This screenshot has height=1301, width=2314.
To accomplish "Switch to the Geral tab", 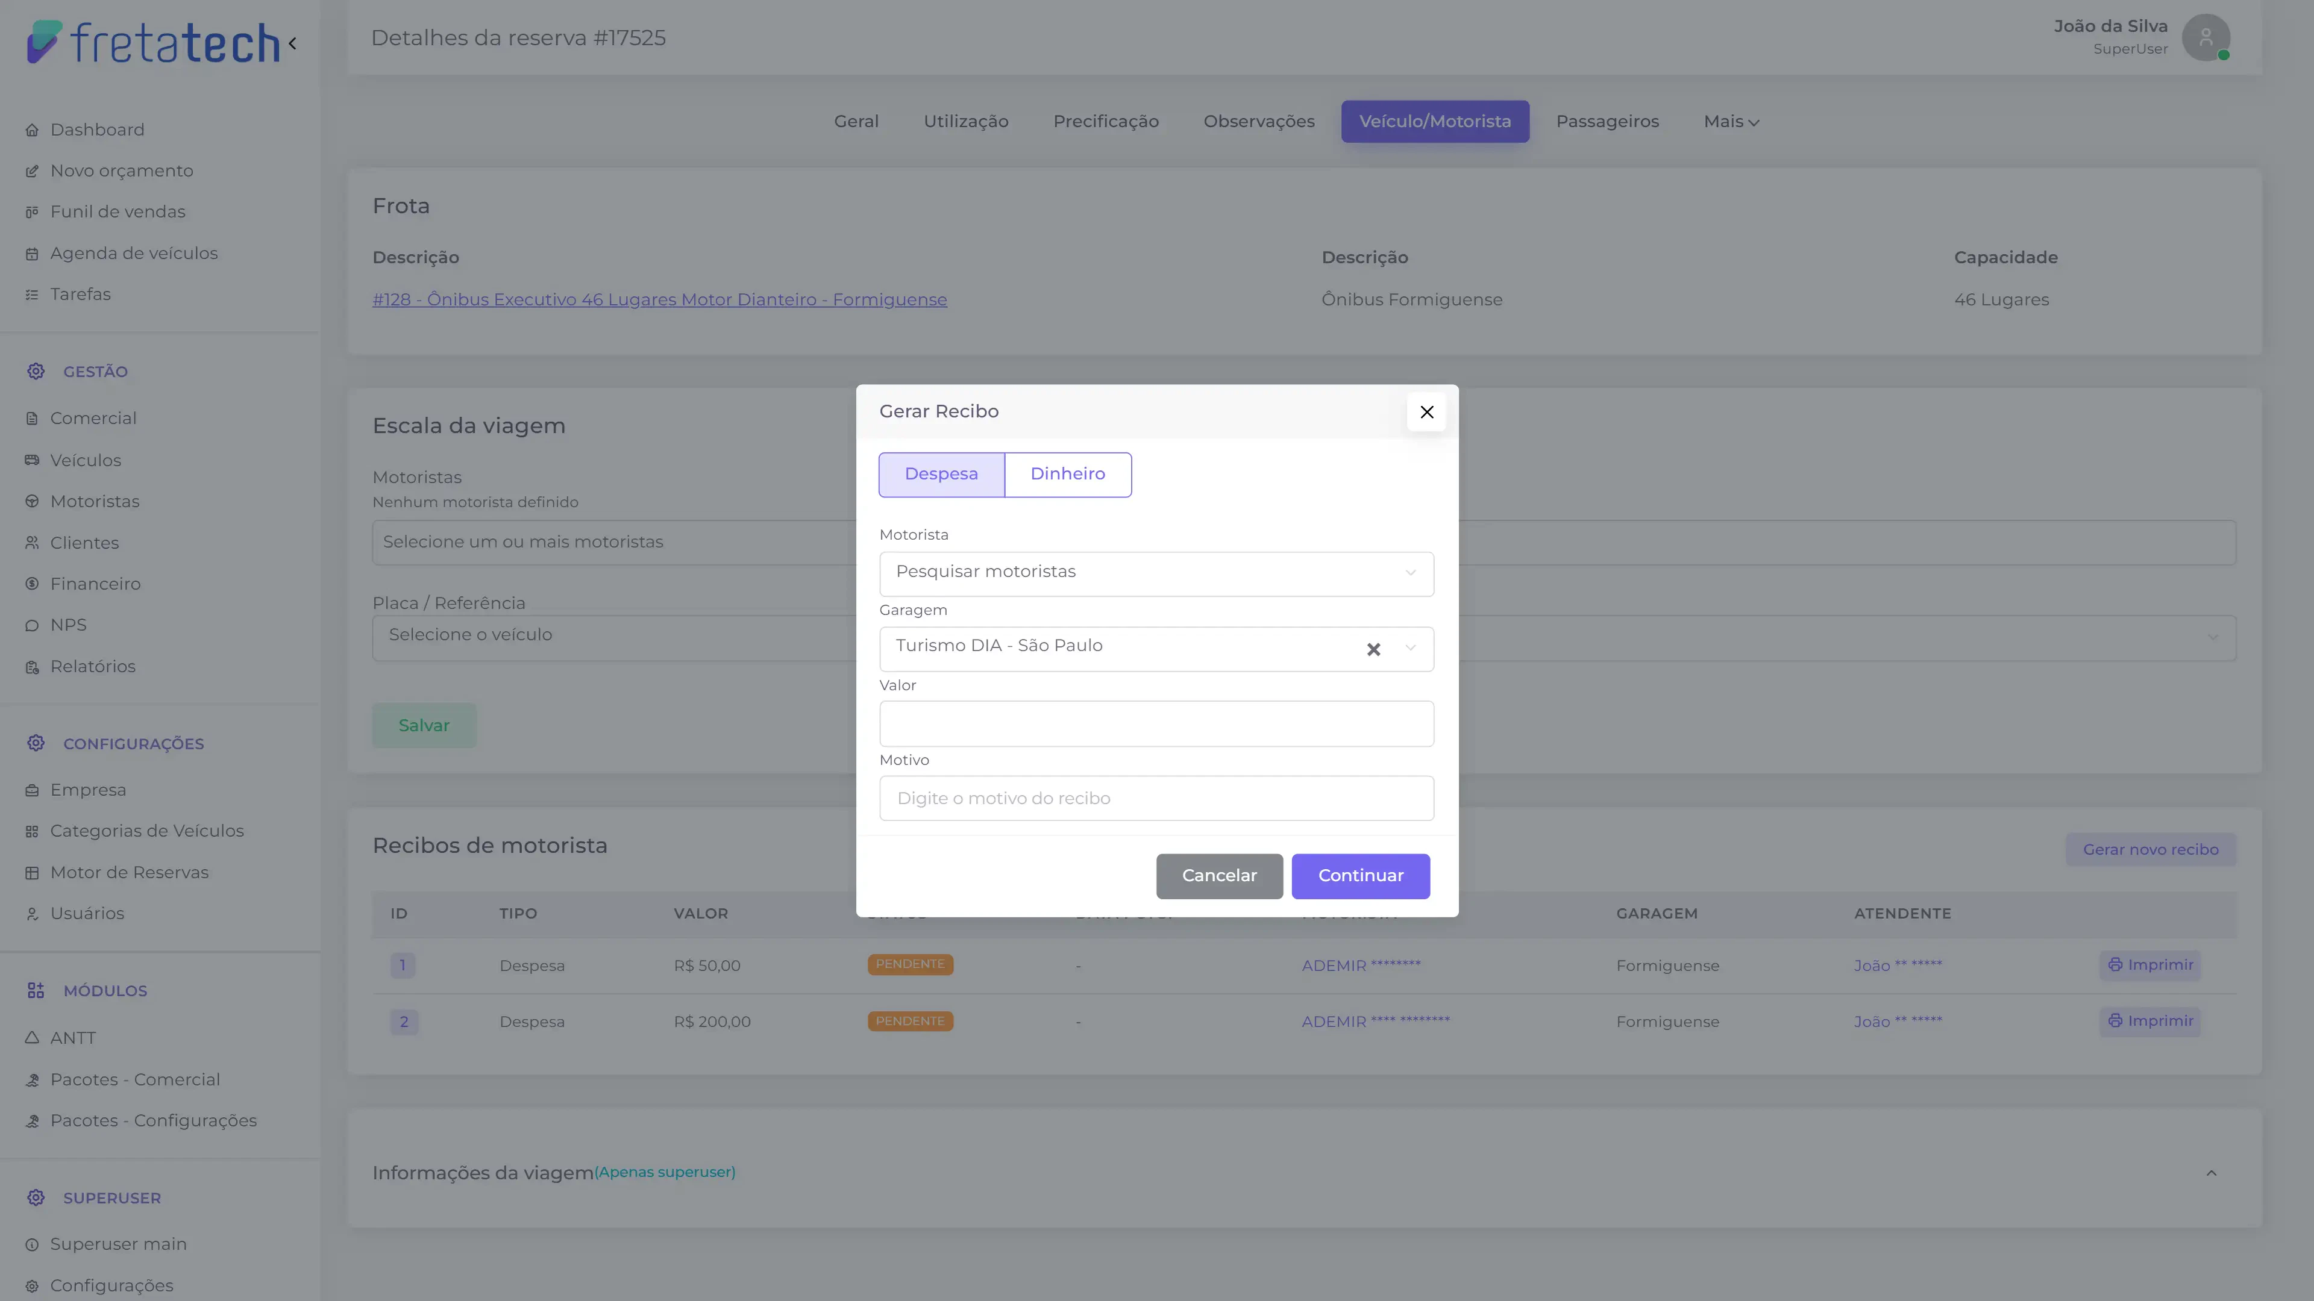I will (x=856, y=122).
